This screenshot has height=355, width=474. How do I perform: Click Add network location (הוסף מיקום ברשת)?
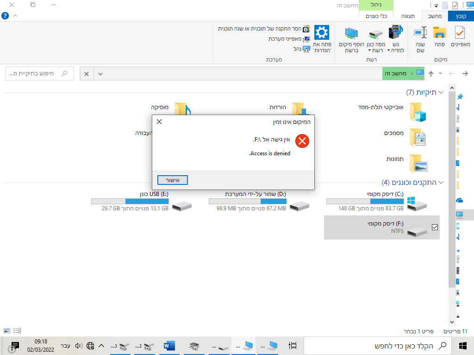pyautogui.click(x=351, y=39)
